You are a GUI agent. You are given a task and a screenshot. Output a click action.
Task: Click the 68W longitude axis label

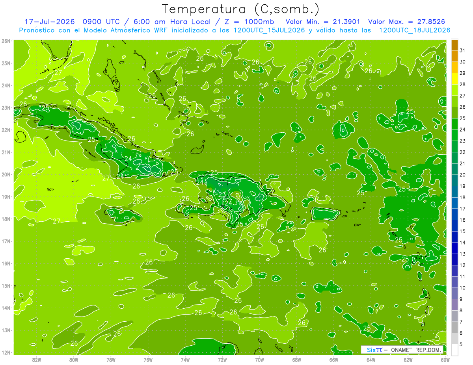tap(297, 359)
